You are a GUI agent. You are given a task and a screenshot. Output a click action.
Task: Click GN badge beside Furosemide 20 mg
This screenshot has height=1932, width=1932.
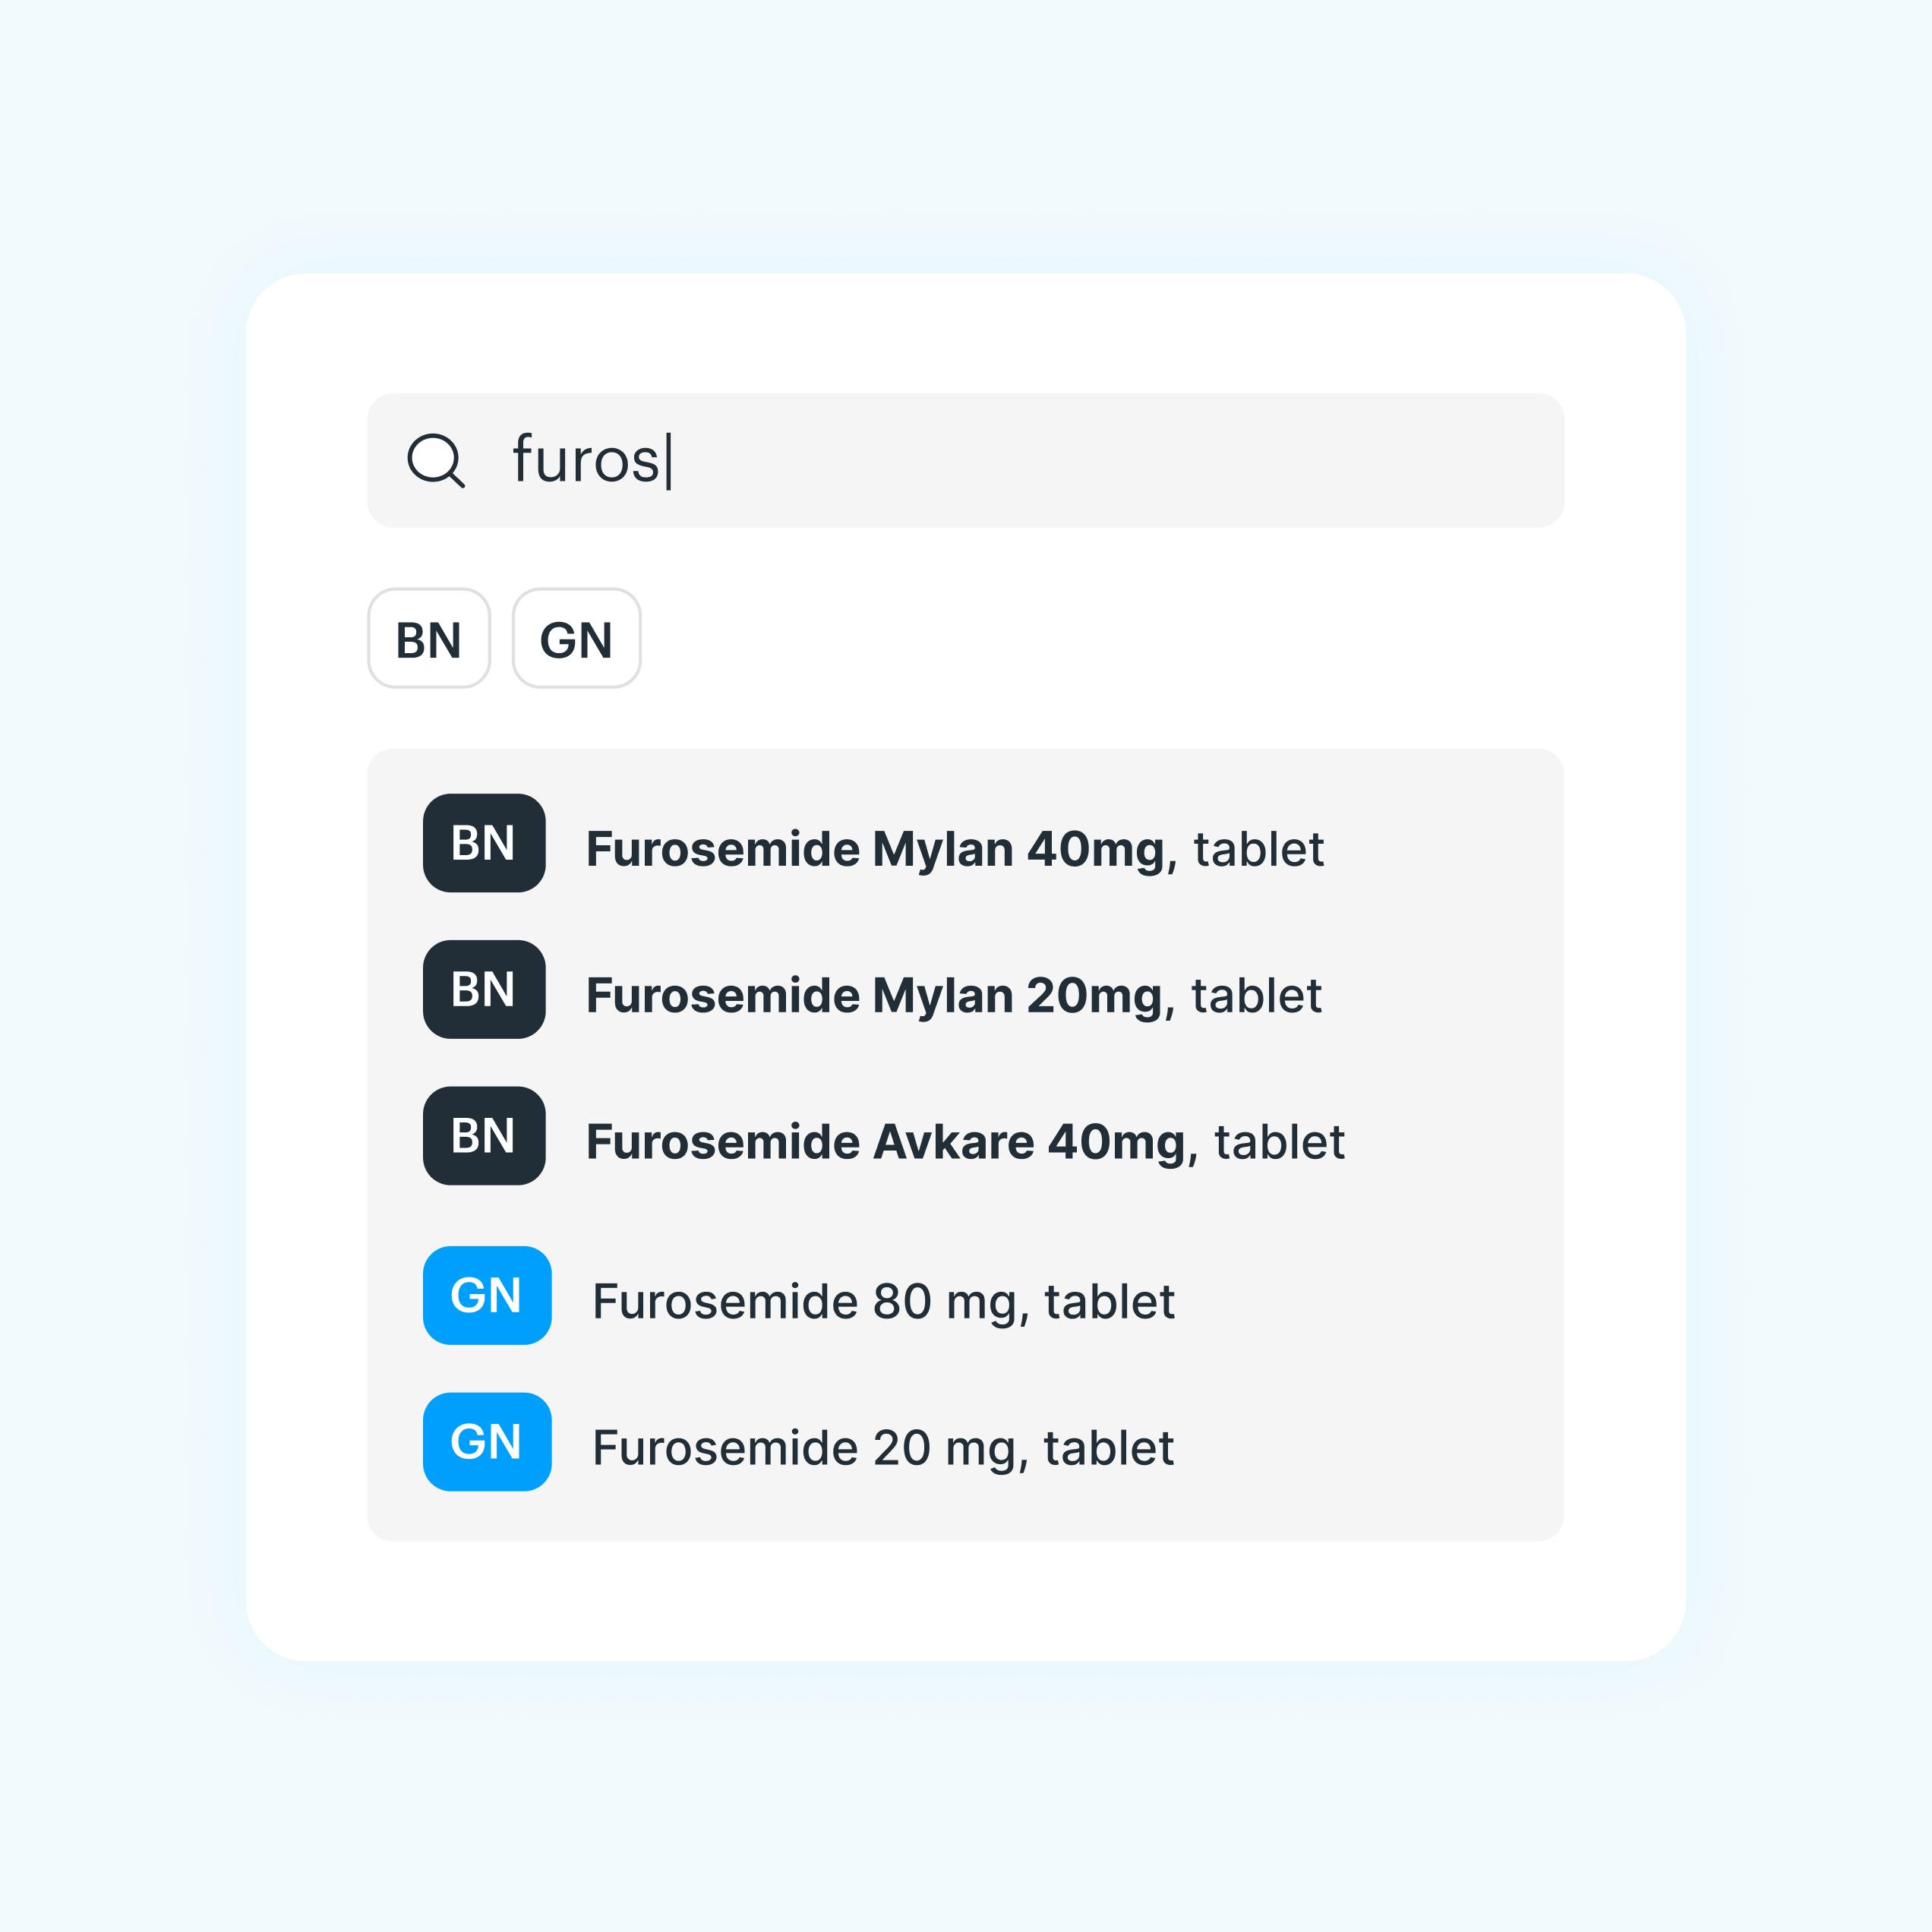[x=487, y=1442]
